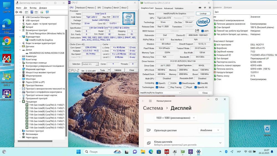The image size is (277, 156).
Task: Switch to Bench tab in CPU-Z
Action: [116, 7]
